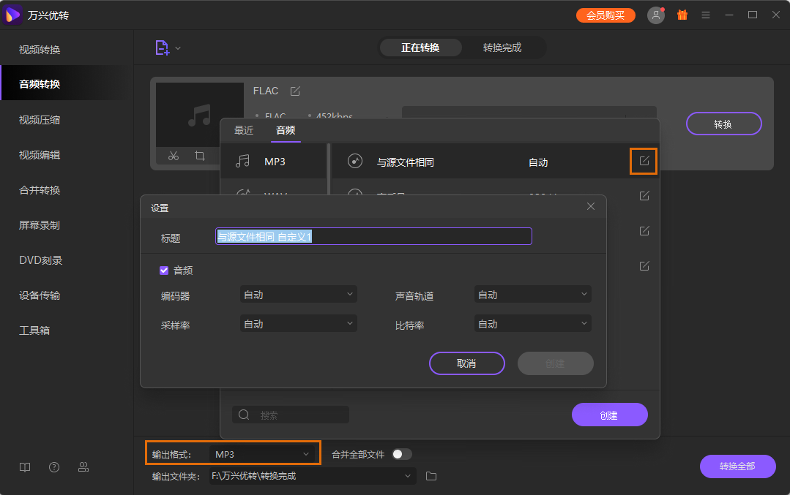Toggle the 合并全部文件 switch
The width and height of the screenshot is (790, 495).
point(401,453)
